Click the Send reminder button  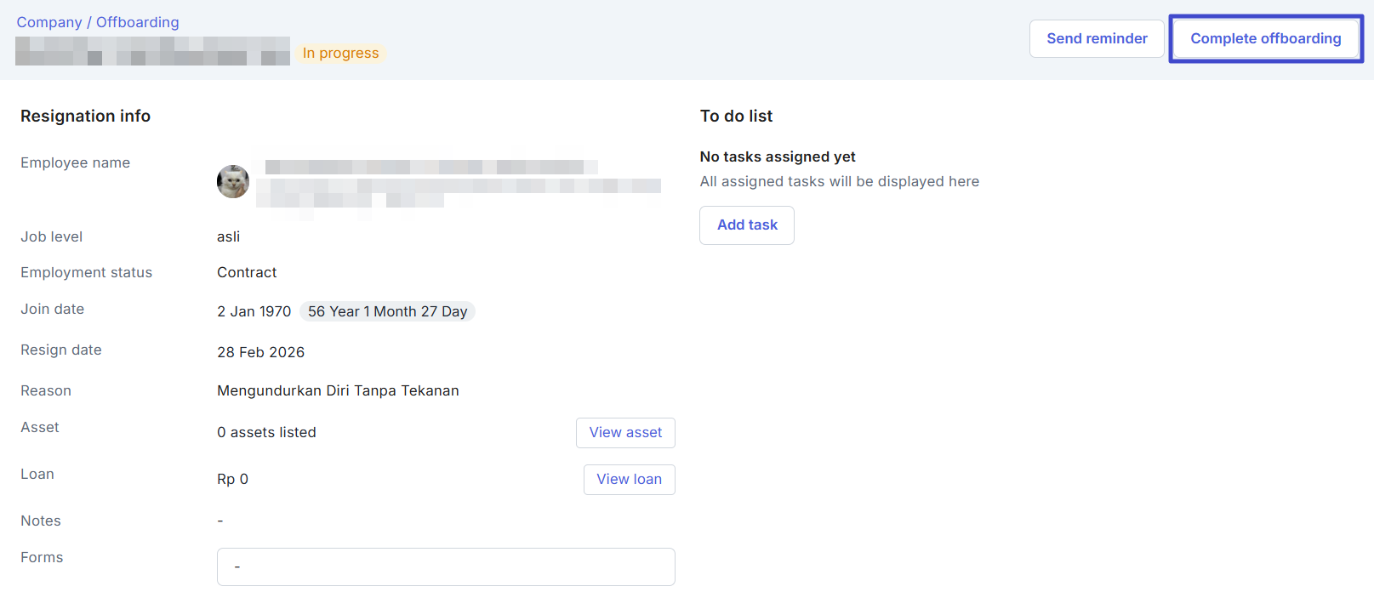click(1096, 39)
